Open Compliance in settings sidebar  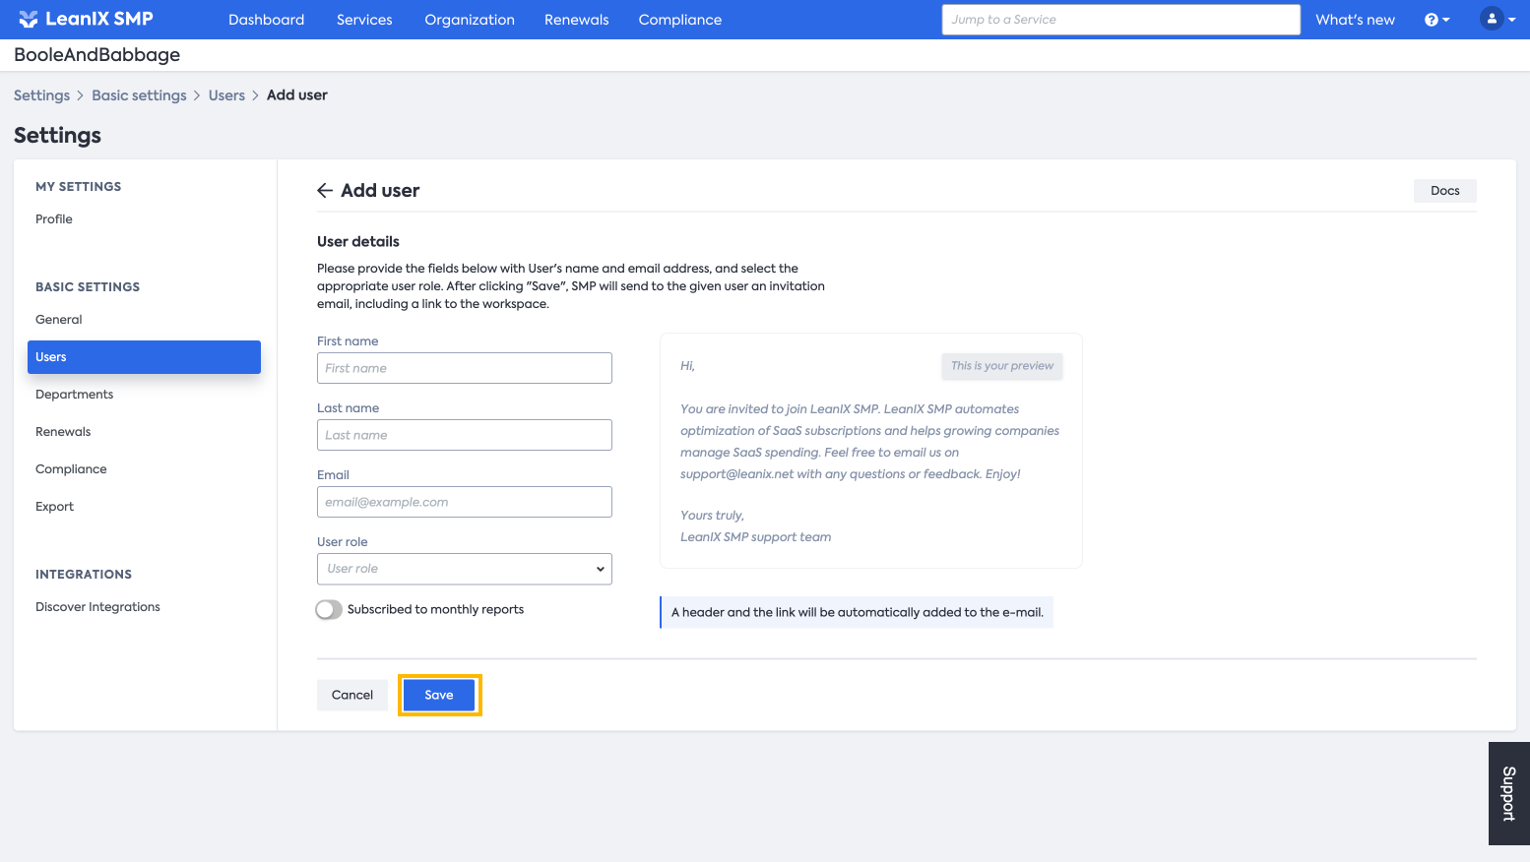coord(71,469)
